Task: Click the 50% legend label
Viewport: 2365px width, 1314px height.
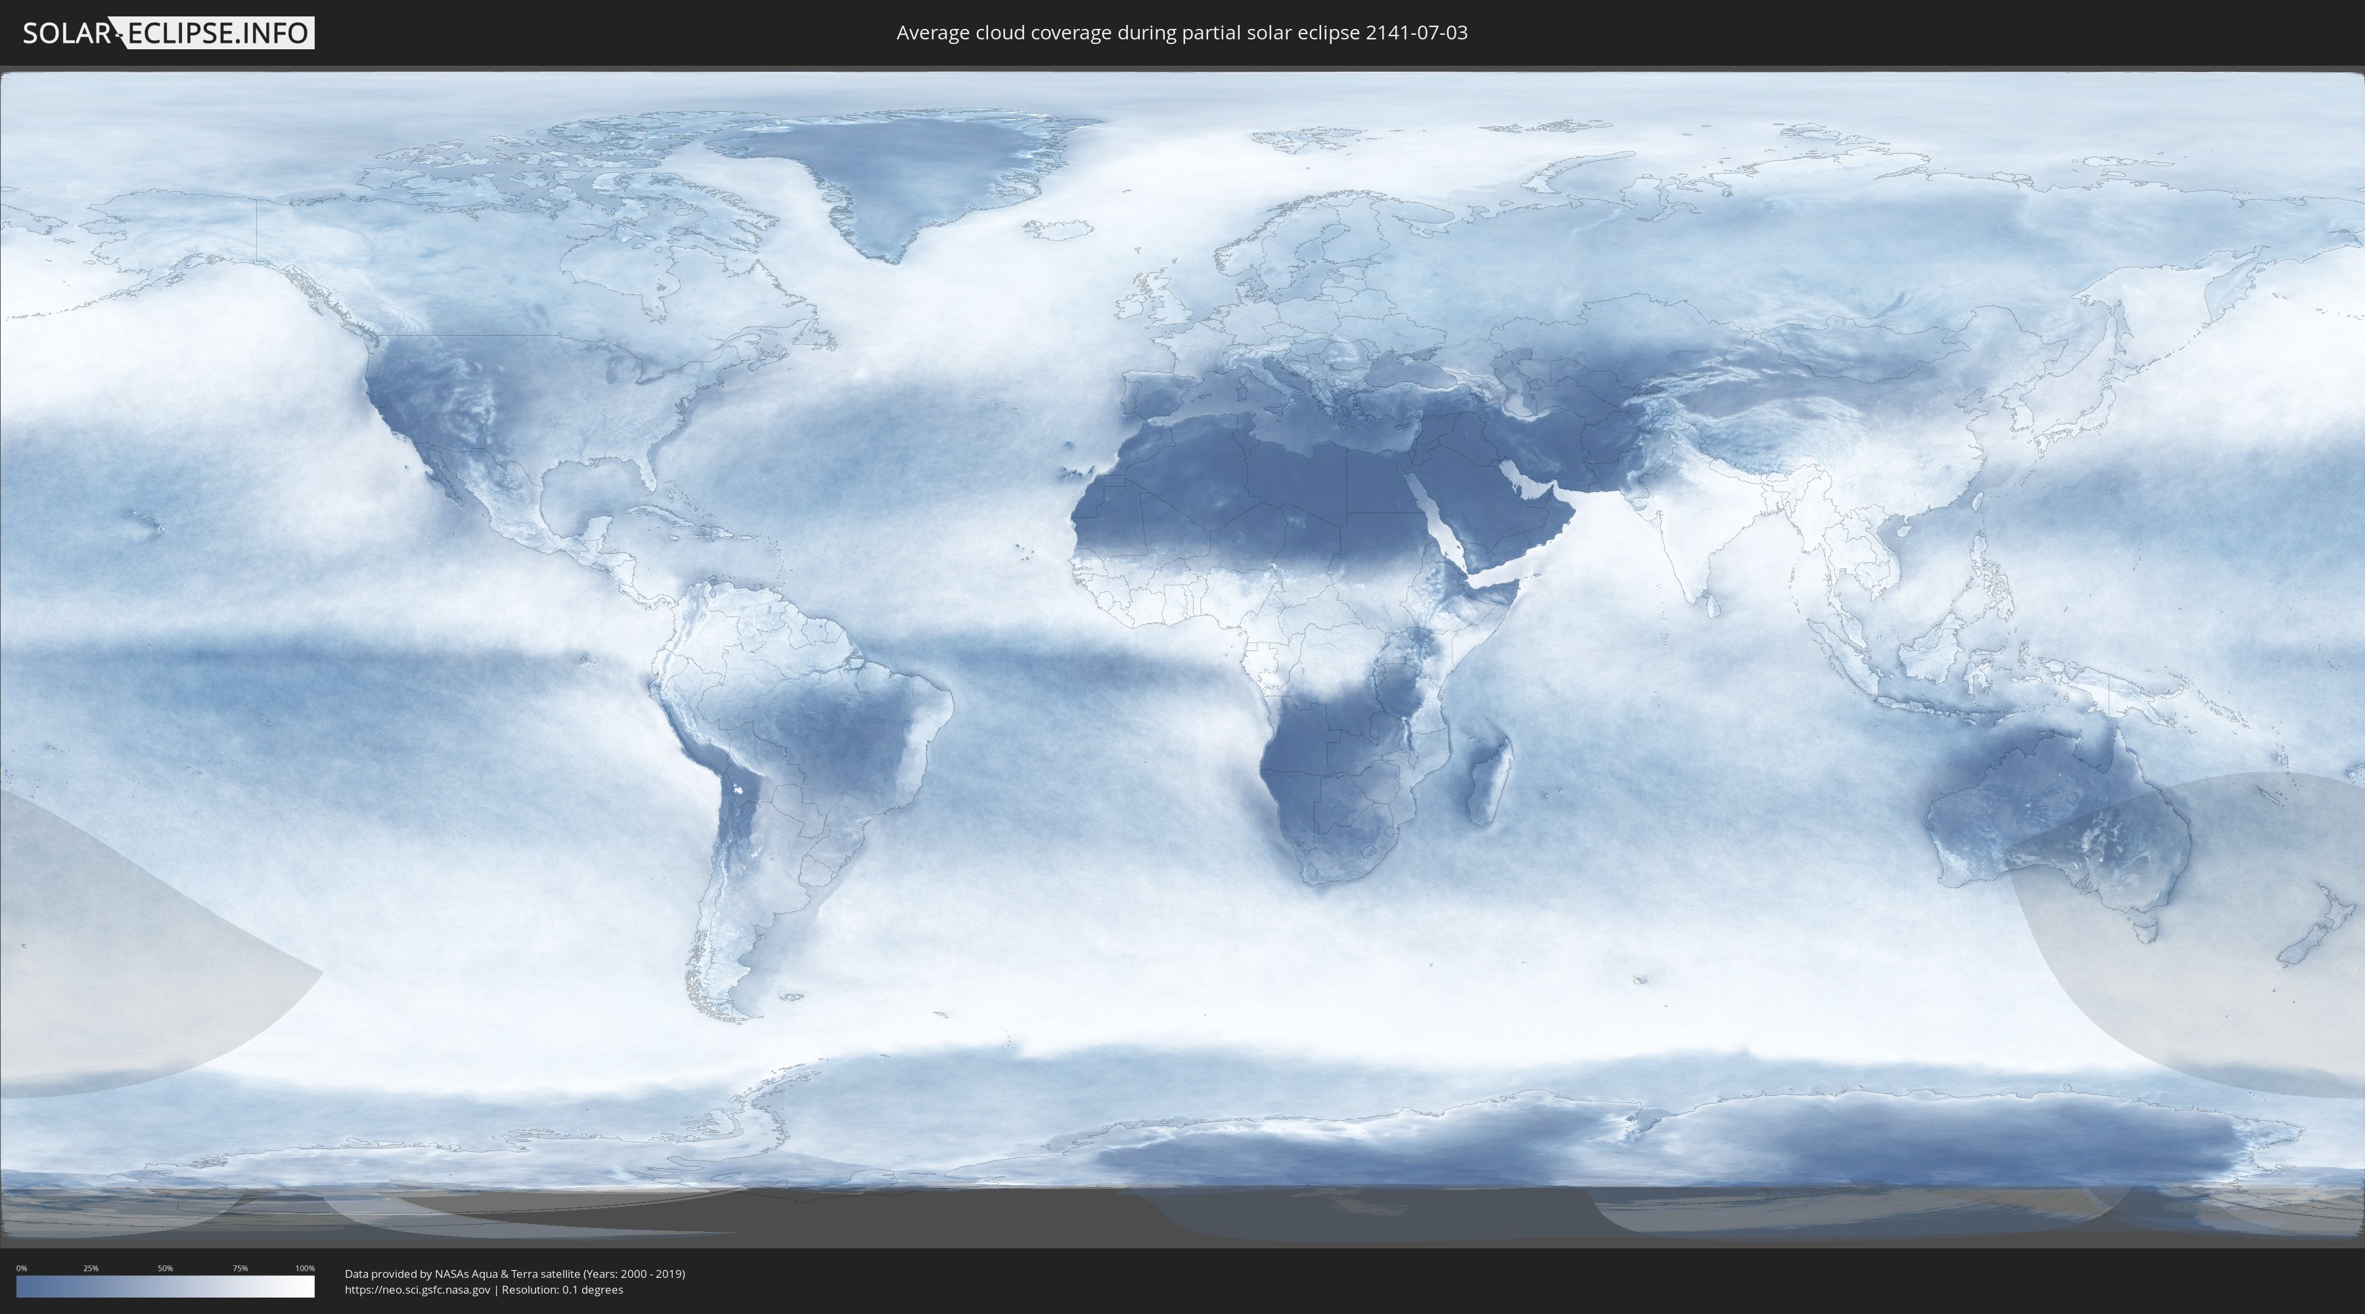Action: [166, 1268]
